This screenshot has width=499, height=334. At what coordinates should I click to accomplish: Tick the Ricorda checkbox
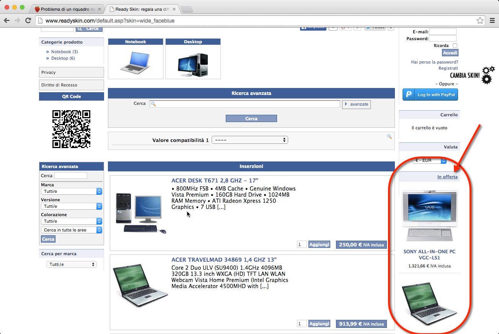coord(455,46)
